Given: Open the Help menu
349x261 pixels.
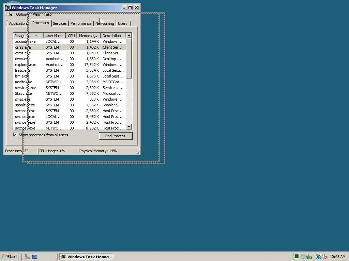Looking at the screenshot, I should 48,14.
